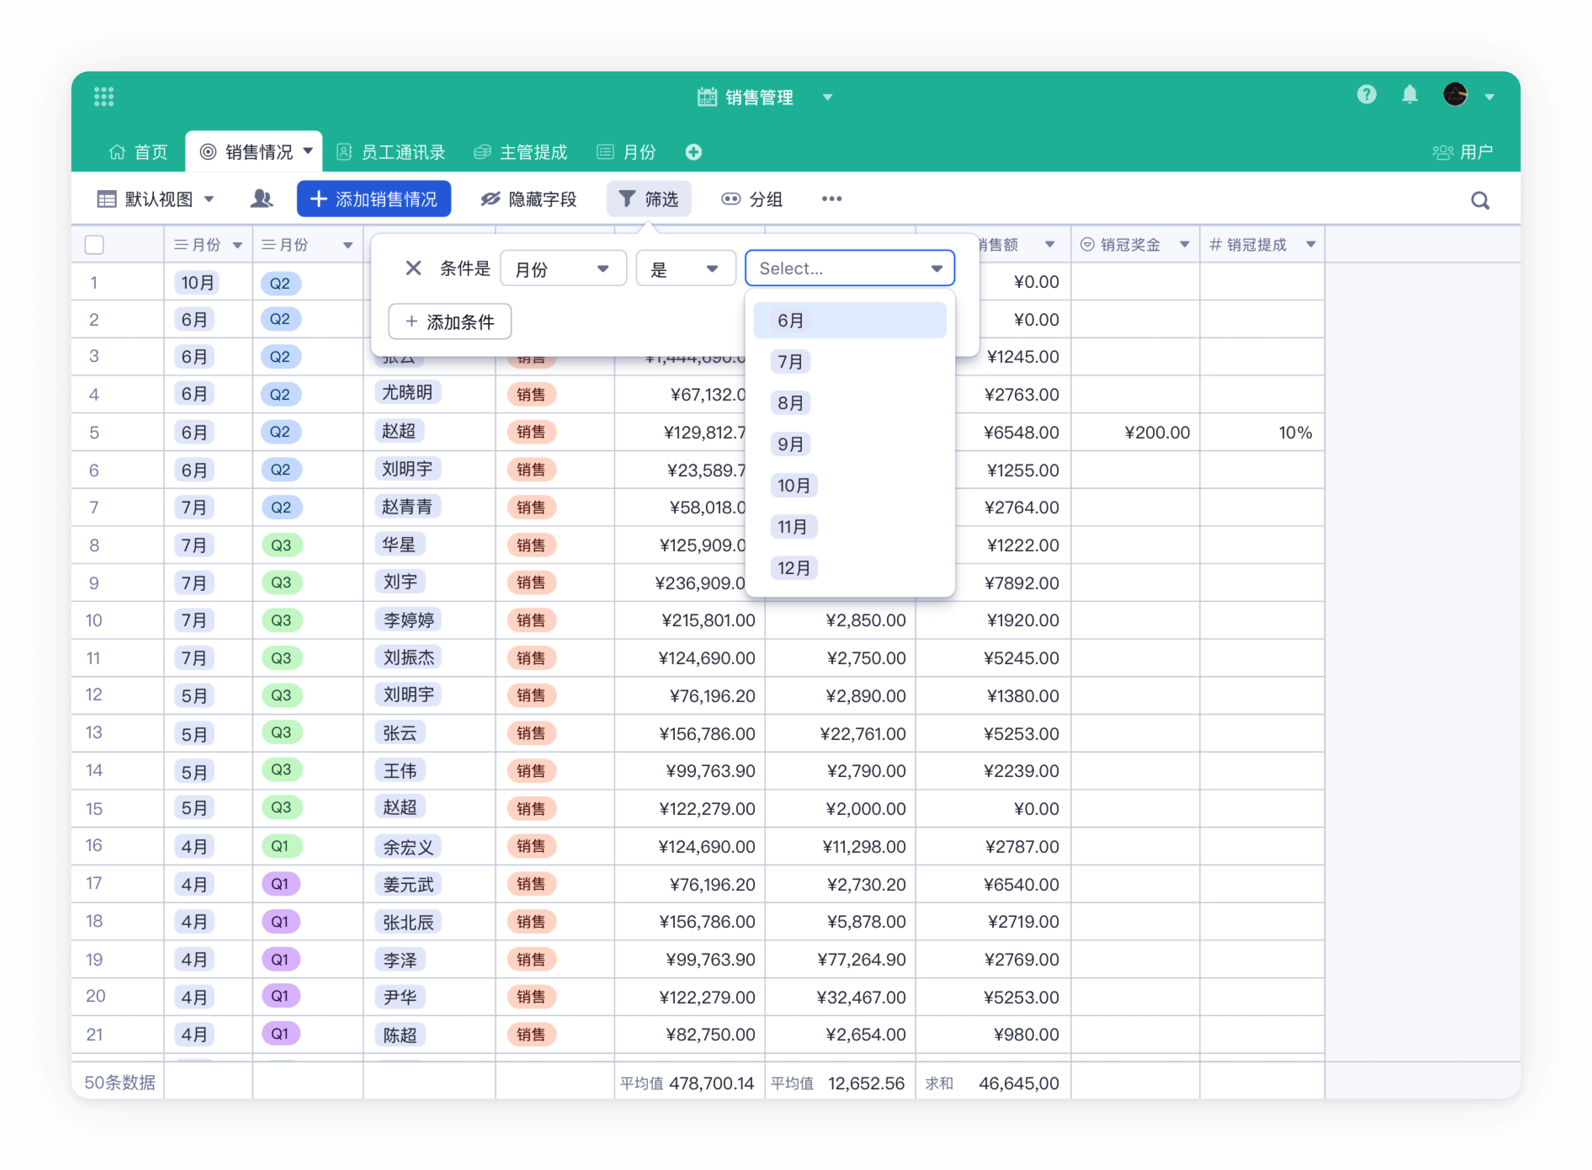This screenshot has height=1170, width=1592.
Task: Click the 50条数据 record count
Action: (x=120, y=1083)
